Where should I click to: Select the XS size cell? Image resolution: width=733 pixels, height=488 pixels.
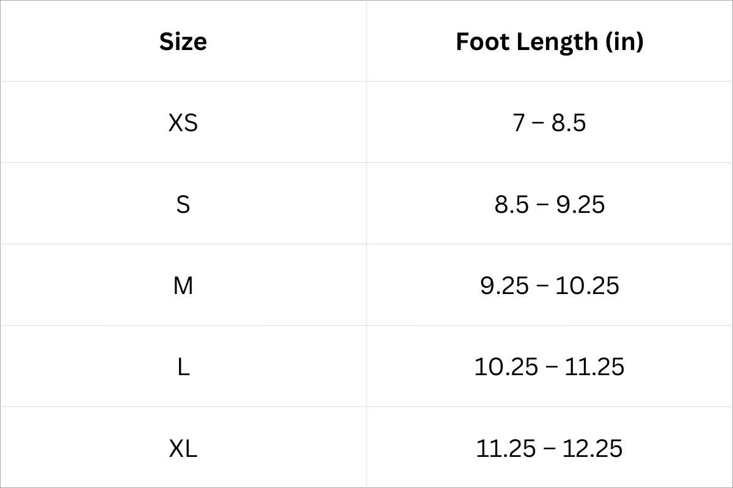[x=183, y=123]
